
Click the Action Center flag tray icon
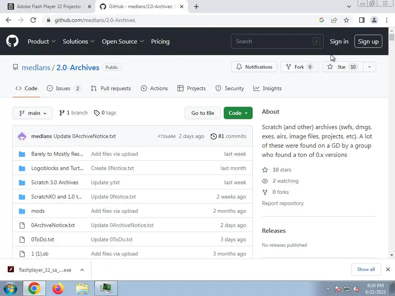(x=337, y=289)
